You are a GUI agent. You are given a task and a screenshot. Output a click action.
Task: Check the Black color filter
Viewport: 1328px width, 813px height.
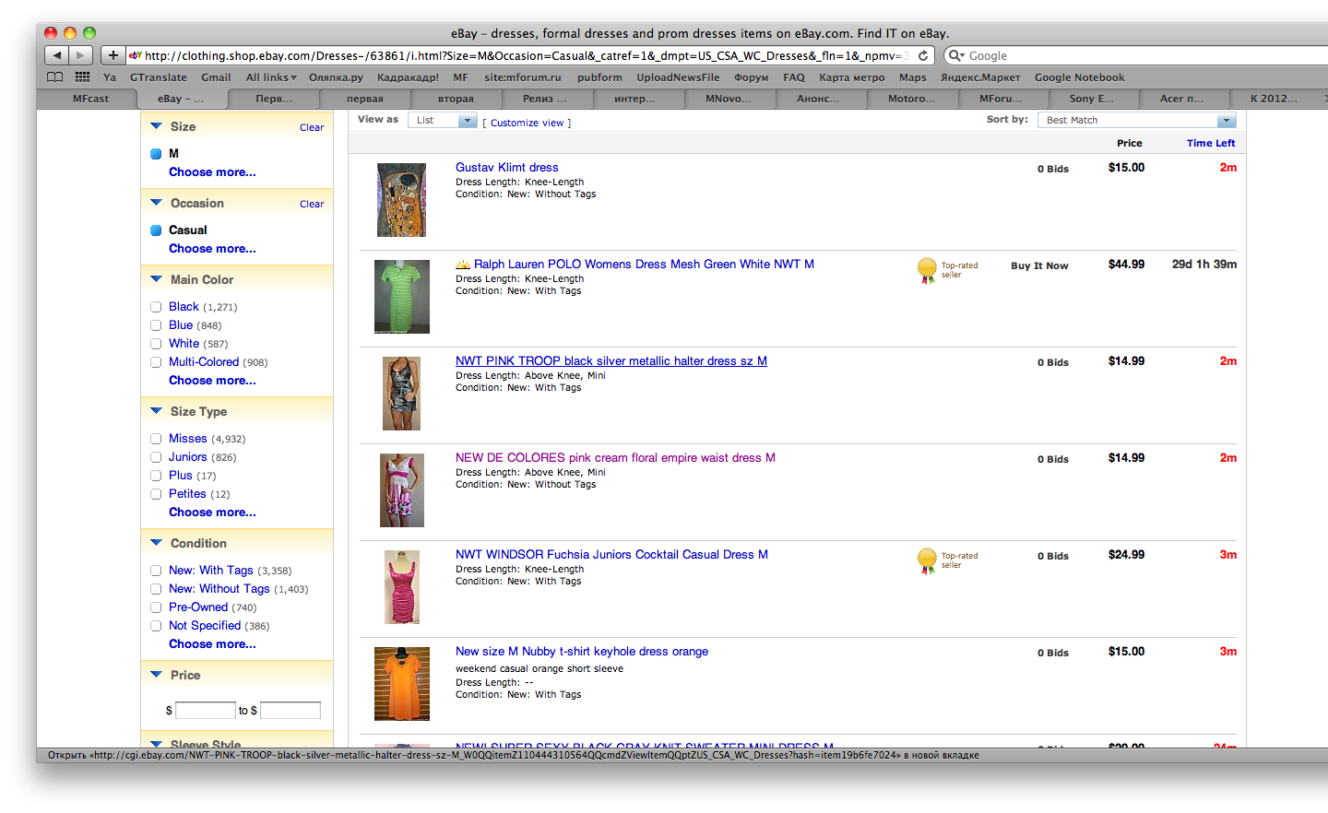pos(156,307)
